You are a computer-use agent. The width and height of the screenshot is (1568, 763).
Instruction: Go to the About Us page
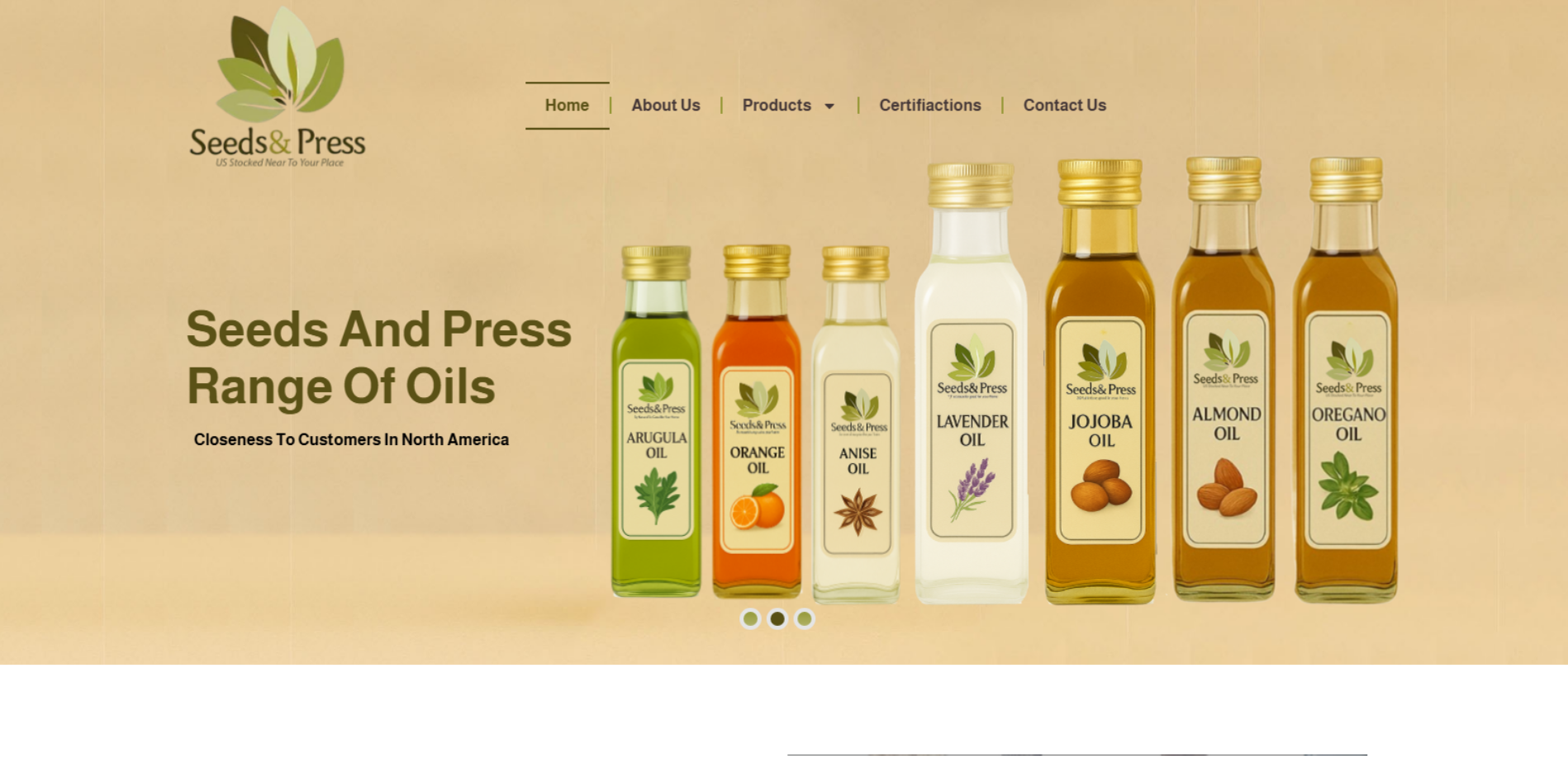(x=666, y=106)
